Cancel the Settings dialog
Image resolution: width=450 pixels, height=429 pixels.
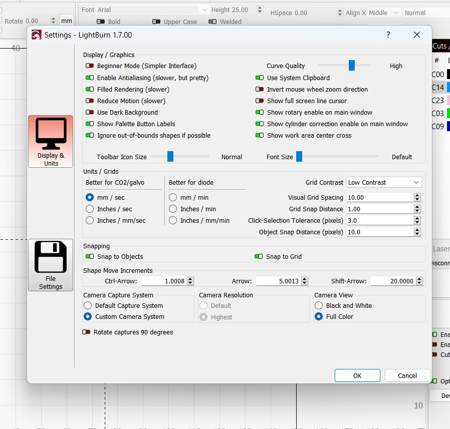click(407, 375)
